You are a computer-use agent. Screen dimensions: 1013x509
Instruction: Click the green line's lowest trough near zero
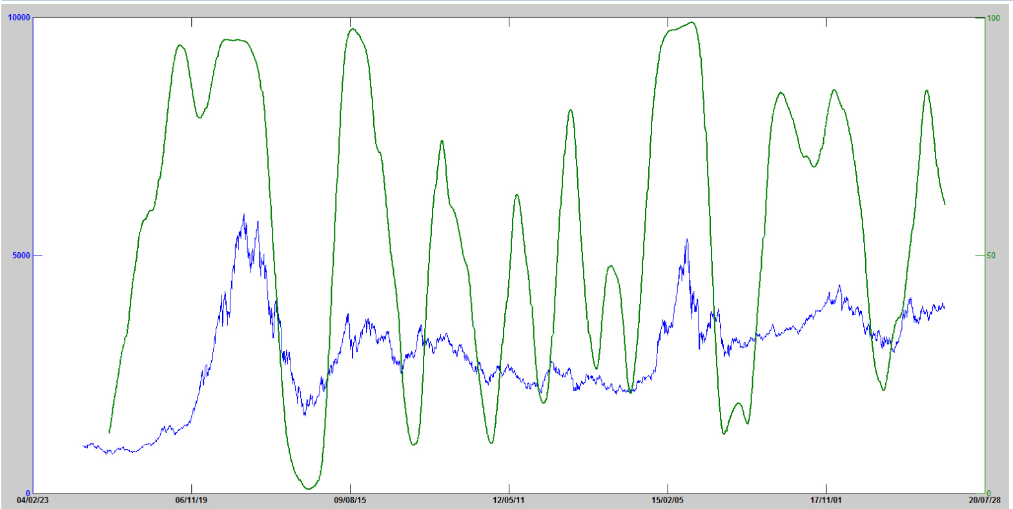tap(309, 488)
